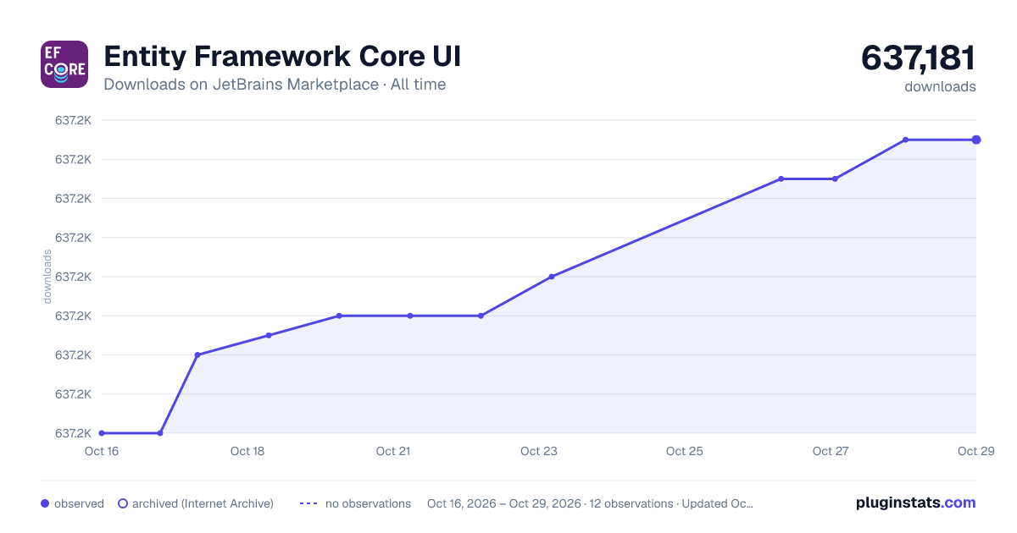The image size is (1017, 533).
Task: Open the pluginstats.com link
Action: [x=916, y=503]
